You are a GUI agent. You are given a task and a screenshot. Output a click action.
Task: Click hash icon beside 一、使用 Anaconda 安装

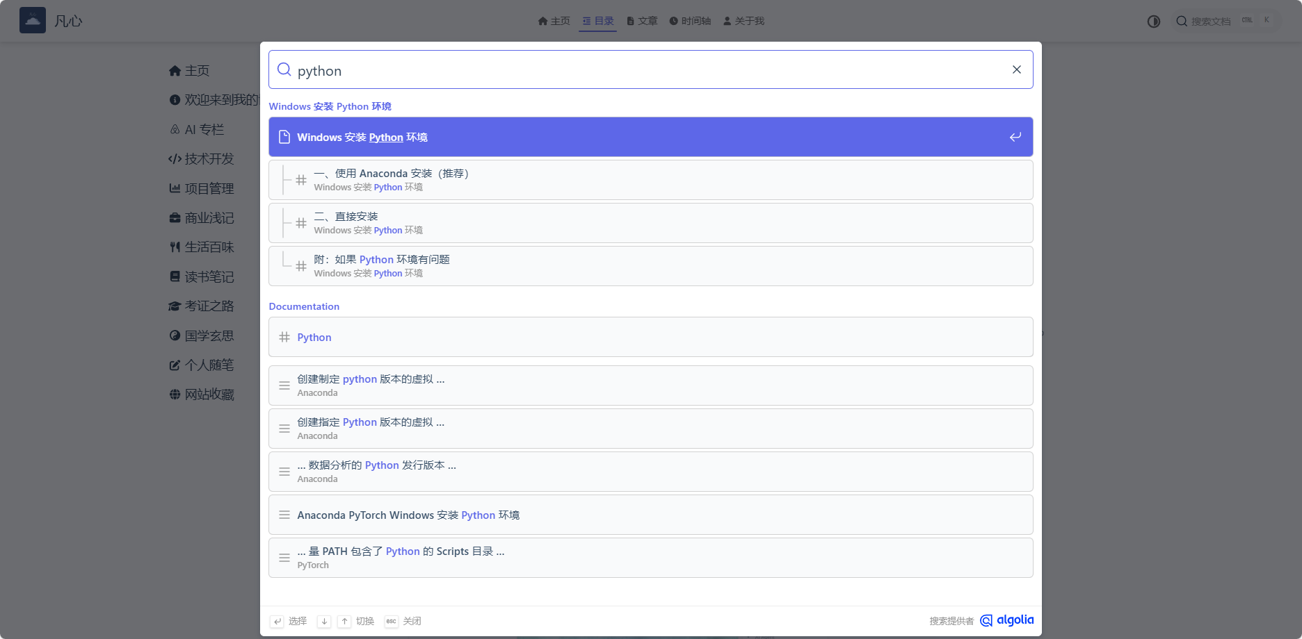(x=301, y=180)
